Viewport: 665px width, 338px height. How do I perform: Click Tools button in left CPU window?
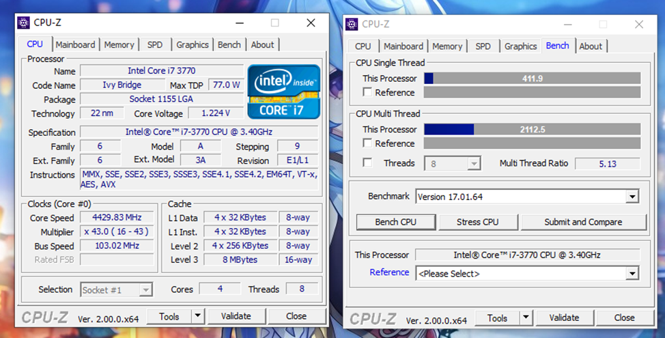tap(169, 316)
